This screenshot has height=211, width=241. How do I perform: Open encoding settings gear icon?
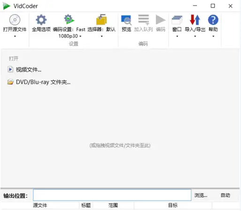coord(69,19)
